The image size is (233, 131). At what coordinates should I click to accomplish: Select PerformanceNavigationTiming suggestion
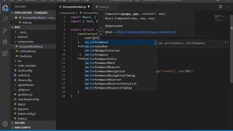119,75
